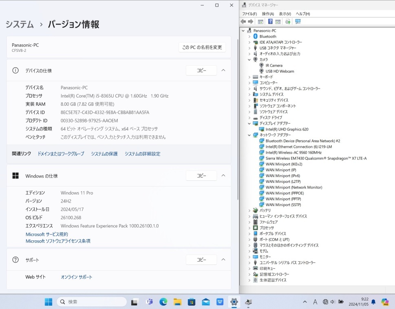Open Copilot preview icon in taskbar corner
Screen dimensions: 395x309
[x=385, y=302]
